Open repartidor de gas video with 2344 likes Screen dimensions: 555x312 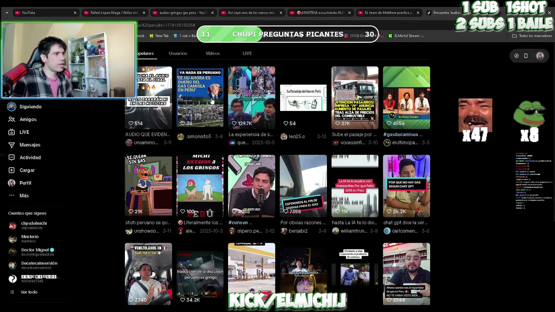coord(406,274)
